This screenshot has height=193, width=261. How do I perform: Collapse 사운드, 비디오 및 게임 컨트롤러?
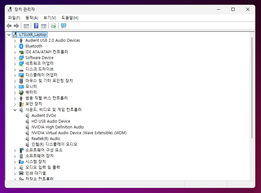click(x=15, y=110)
